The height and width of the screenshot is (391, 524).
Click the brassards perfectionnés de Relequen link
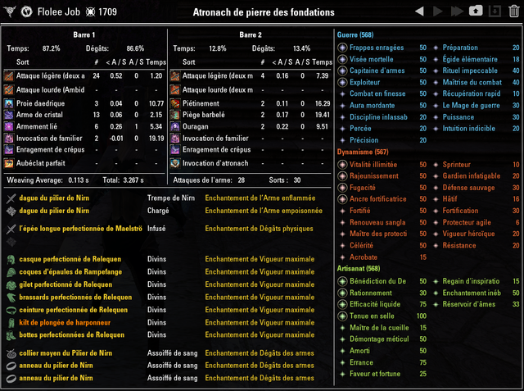tap(75, 298)
